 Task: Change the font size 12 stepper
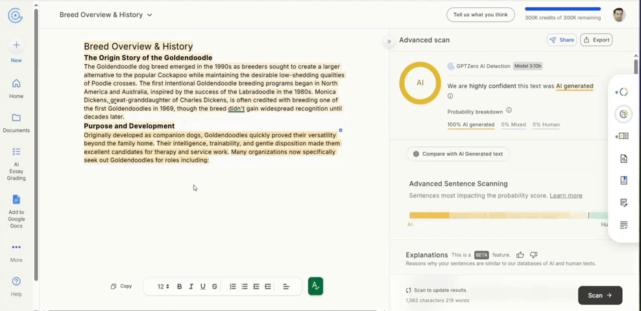[x=163, y=286]
